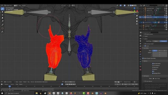Image resolution: width=168 pixels, height=95 pixels.
Task: Open the Action Editor mode dropdown
Action: coord(9,82)
